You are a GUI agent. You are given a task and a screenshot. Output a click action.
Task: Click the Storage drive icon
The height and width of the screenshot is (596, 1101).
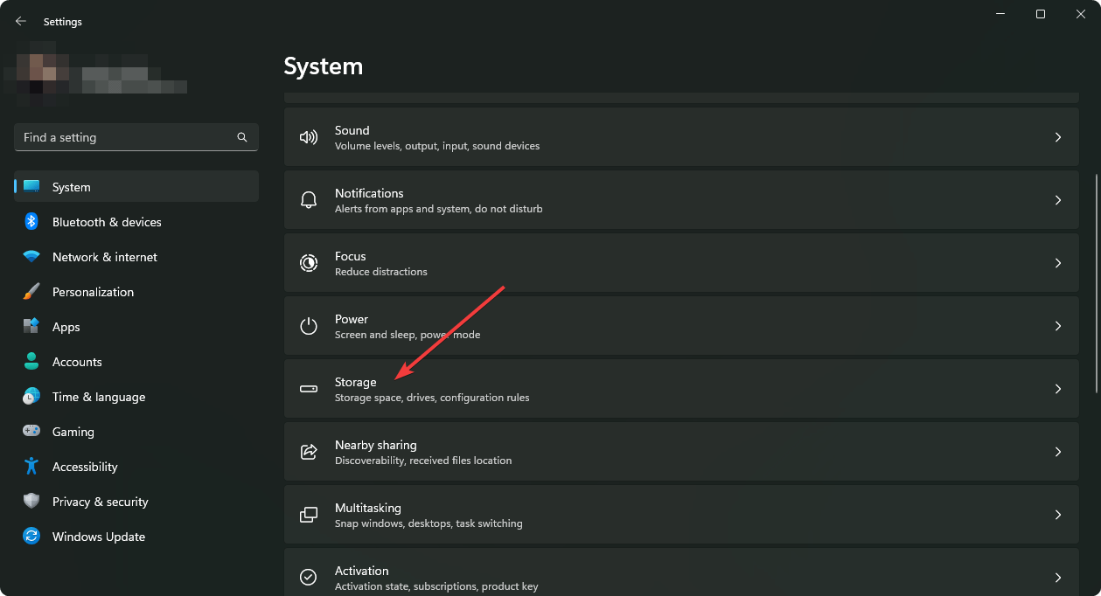pyautogui.click(x=309, y=389)
